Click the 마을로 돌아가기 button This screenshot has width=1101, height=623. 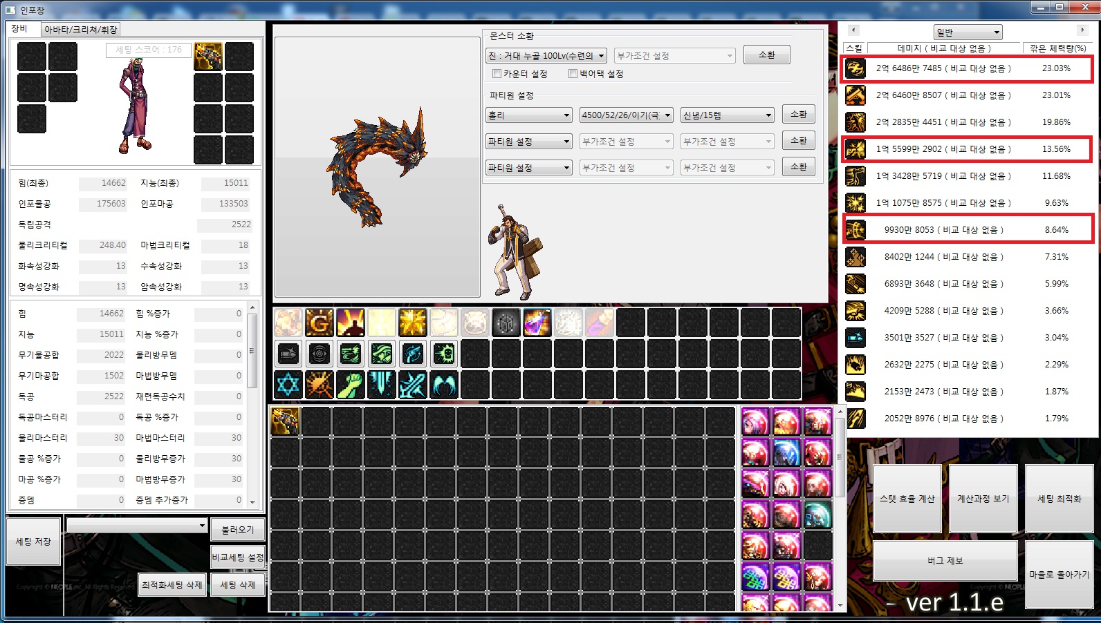[1060, 575]
